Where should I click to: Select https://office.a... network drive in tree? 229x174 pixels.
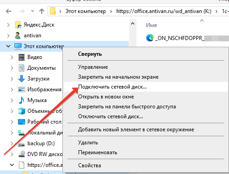tap(45, 165)
